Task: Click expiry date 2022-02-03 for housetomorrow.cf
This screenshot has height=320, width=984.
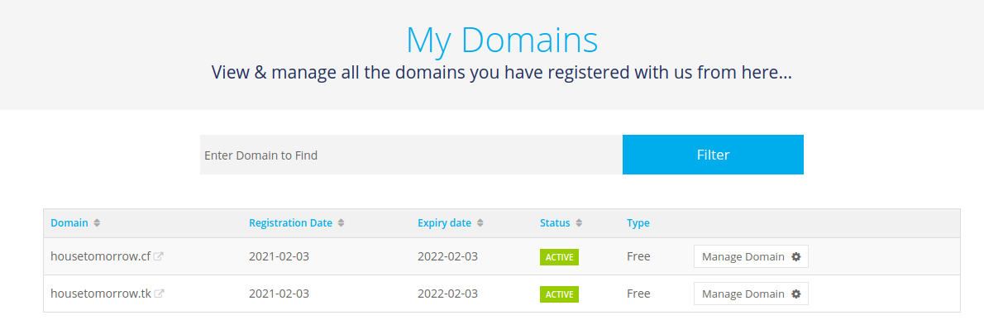Action: point(448,256)
